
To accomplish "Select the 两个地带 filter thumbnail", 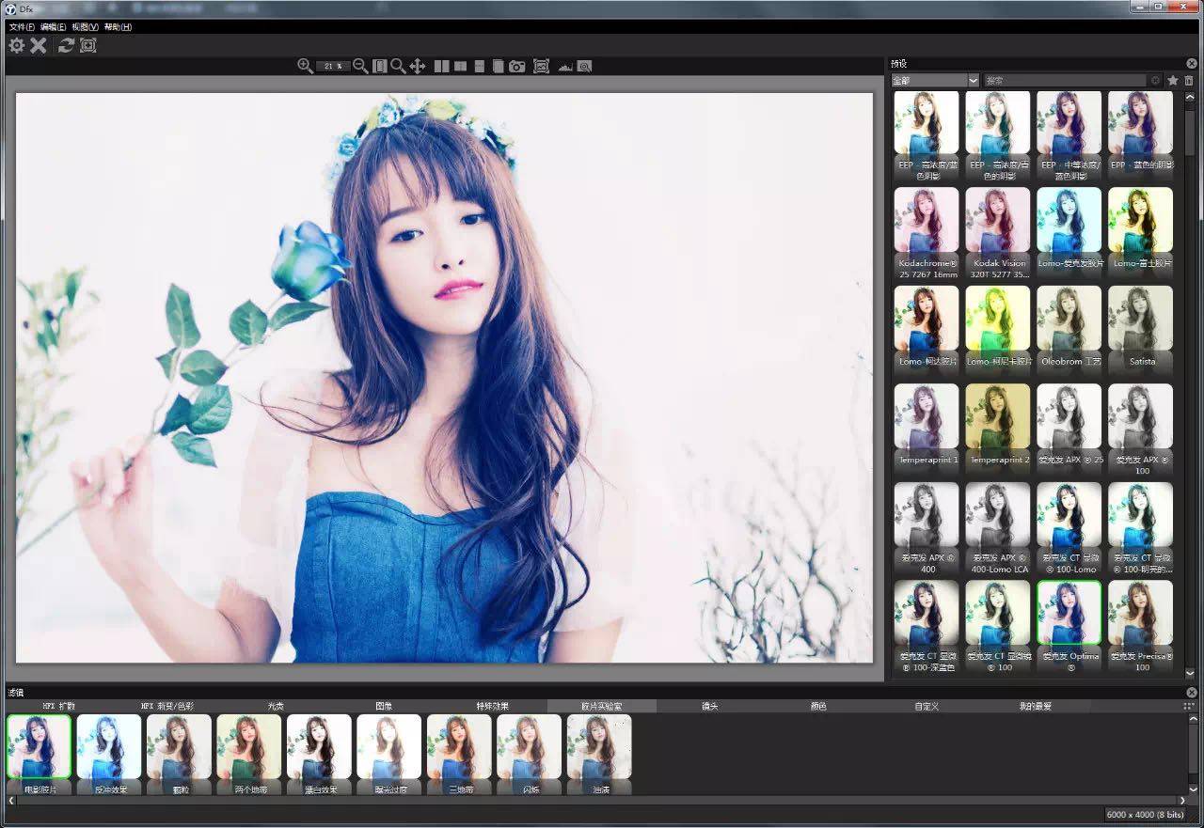I will pos(249,755).
